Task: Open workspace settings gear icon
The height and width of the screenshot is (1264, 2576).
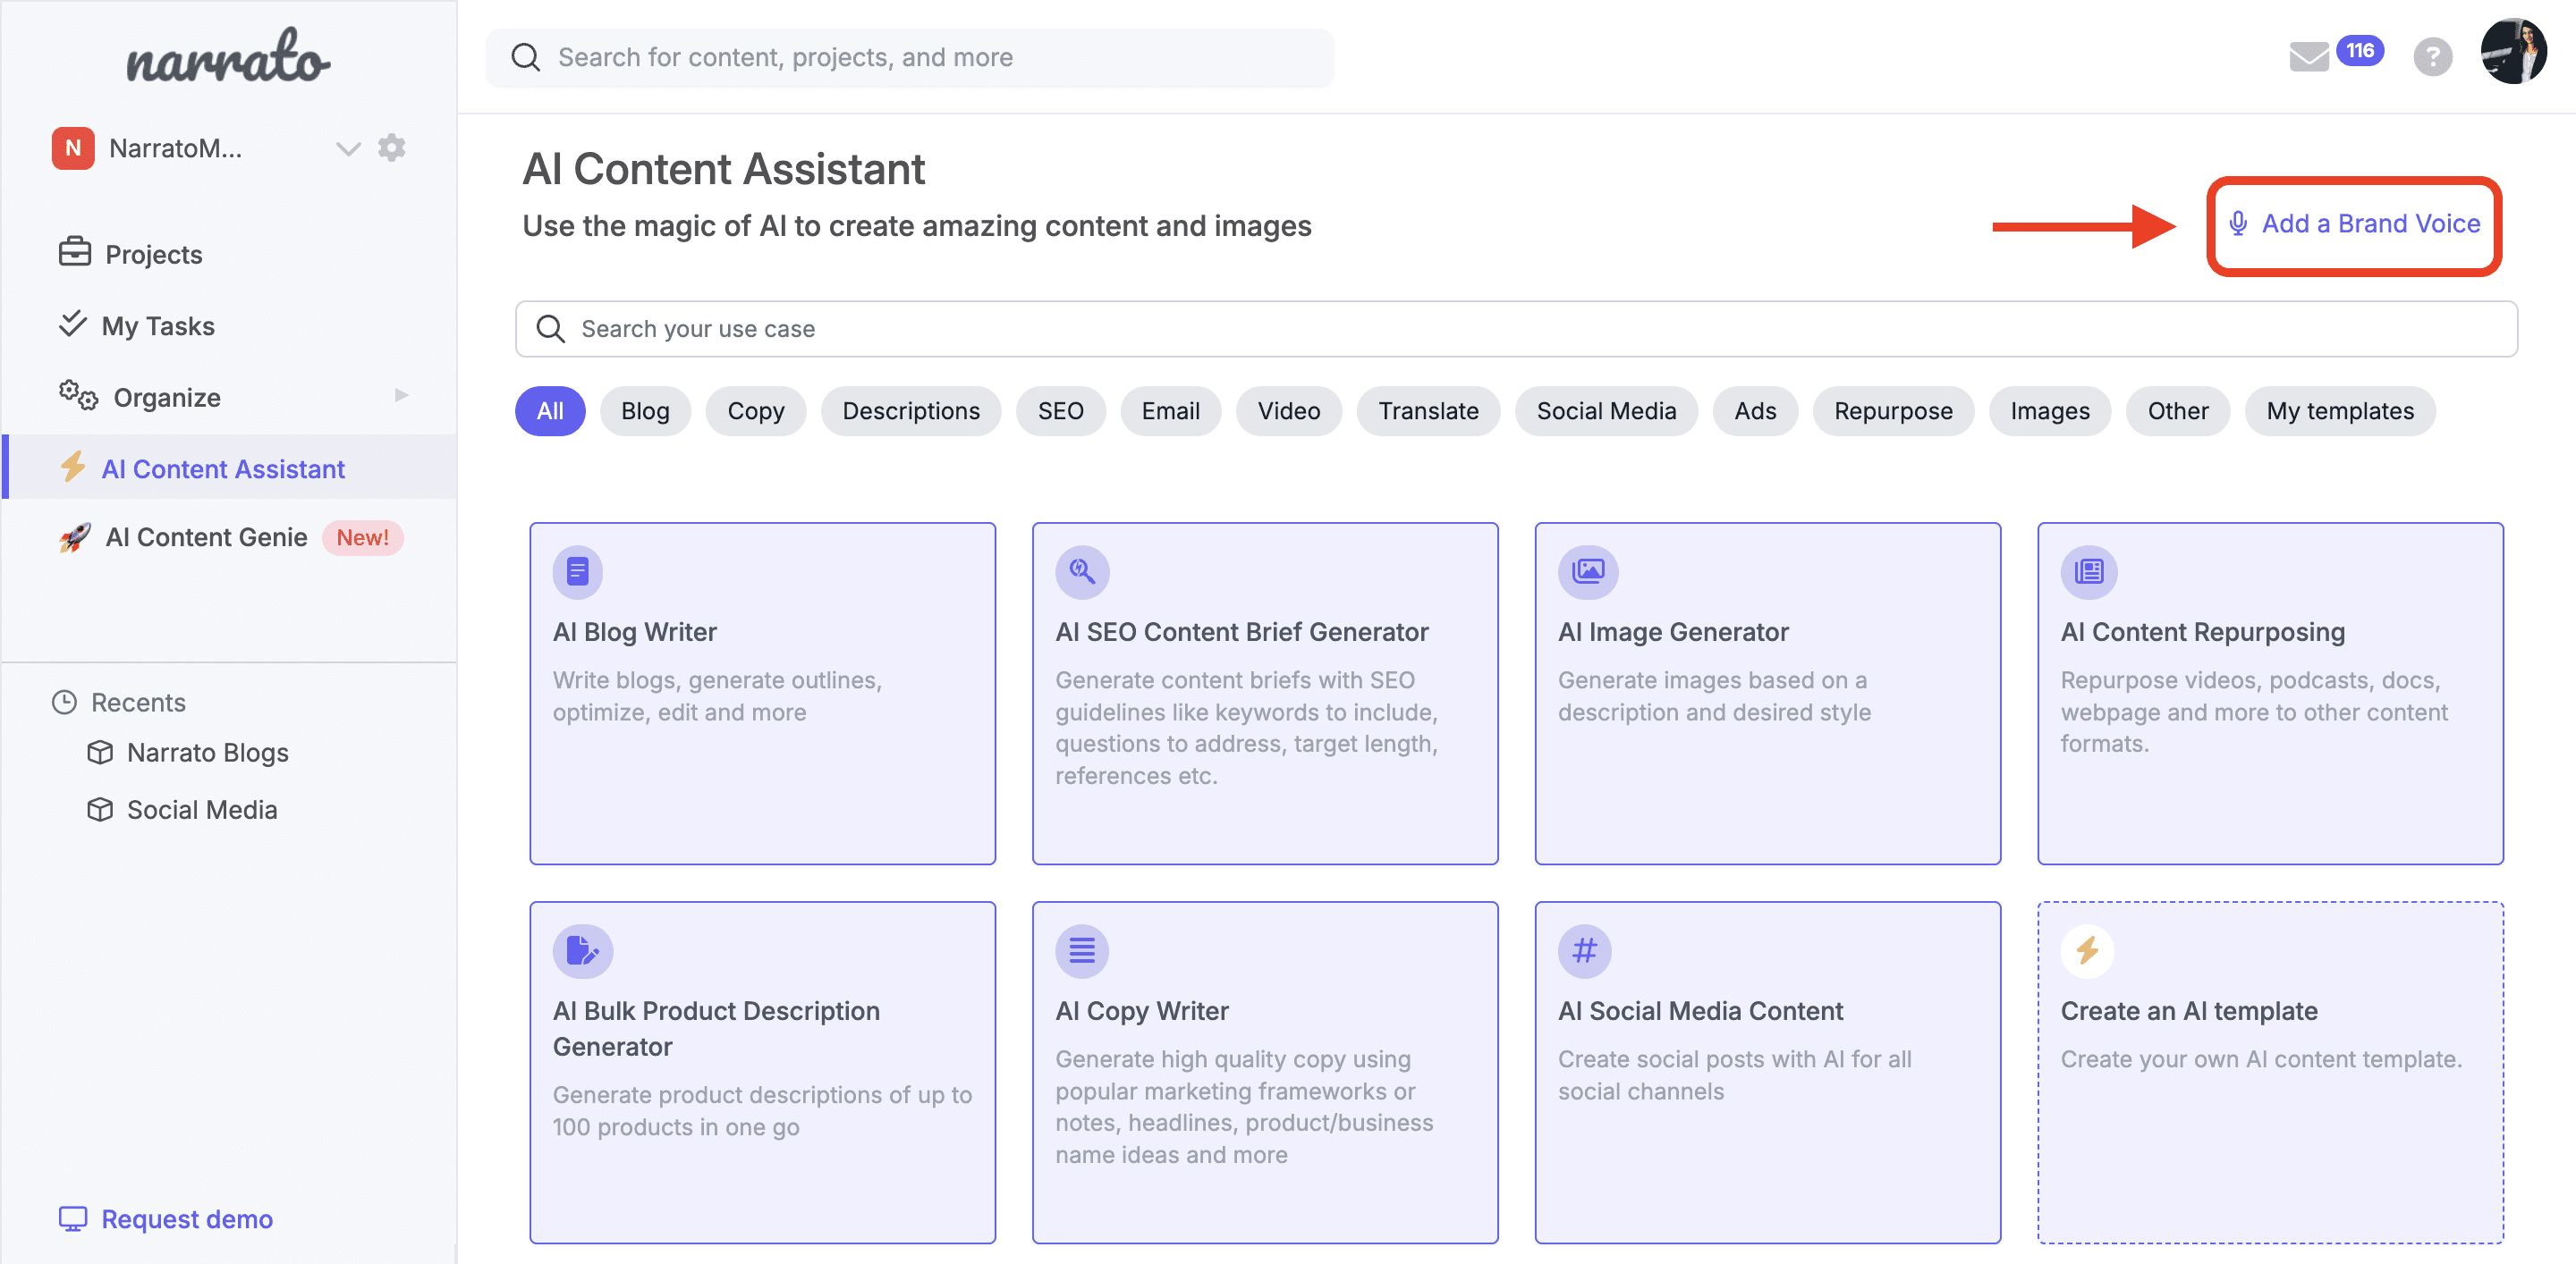Action: (392, 147)
